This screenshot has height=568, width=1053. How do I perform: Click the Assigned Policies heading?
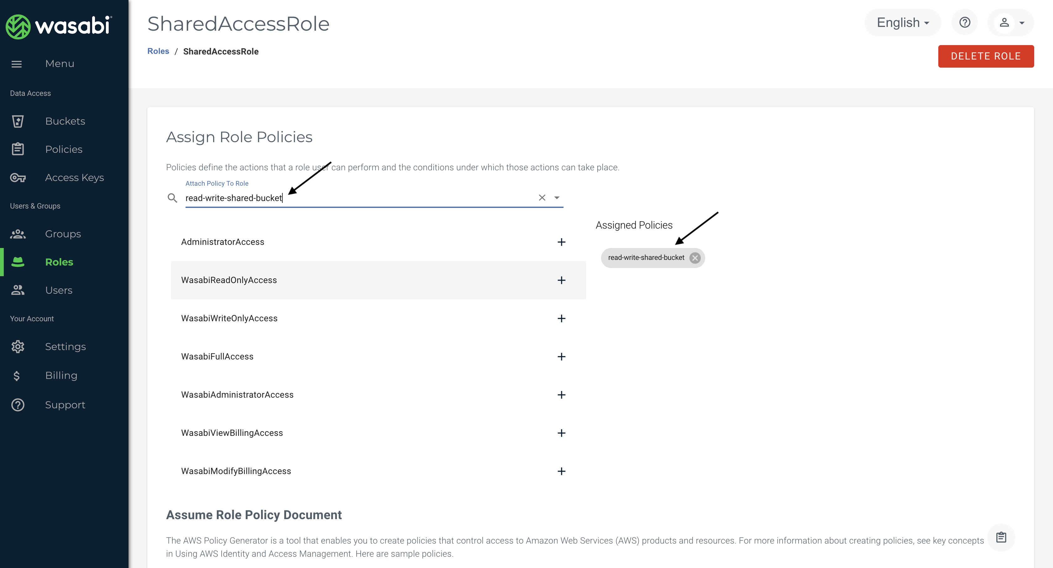634,225
